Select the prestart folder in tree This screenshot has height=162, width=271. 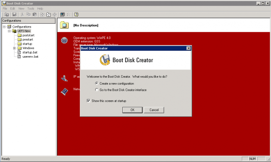(x=28, y=40)
